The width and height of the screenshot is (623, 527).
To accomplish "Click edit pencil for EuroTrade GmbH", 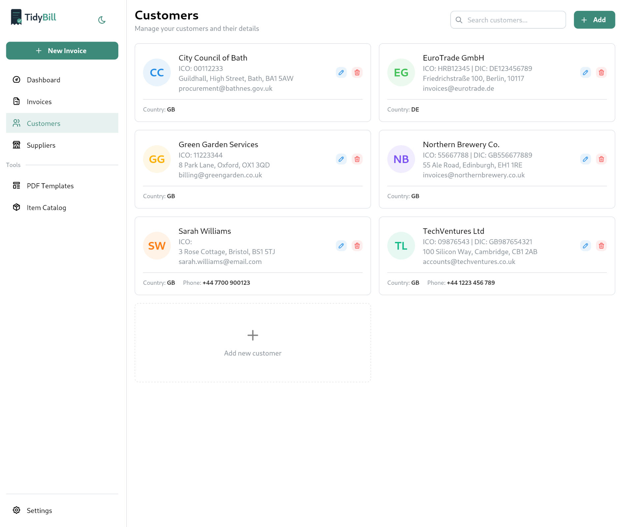I will 585,73.
